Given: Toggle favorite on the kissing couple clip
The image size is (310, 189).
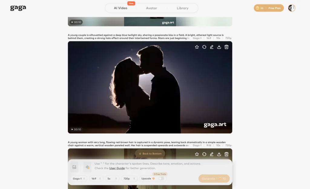Looking at the screenshot, I should [x=196, y=47].
